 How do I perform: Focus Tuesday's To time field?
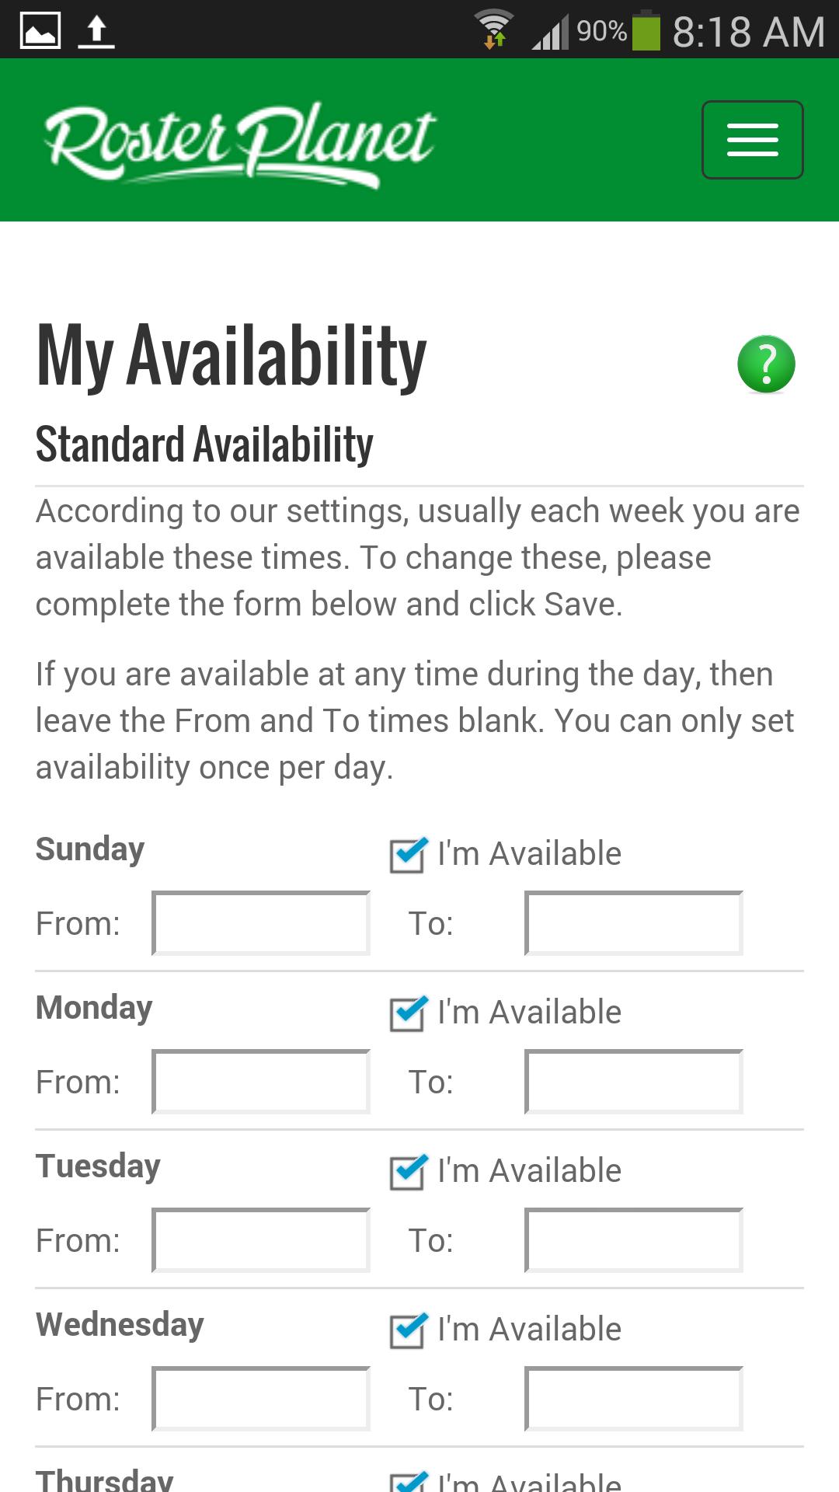click(634, 1240)
